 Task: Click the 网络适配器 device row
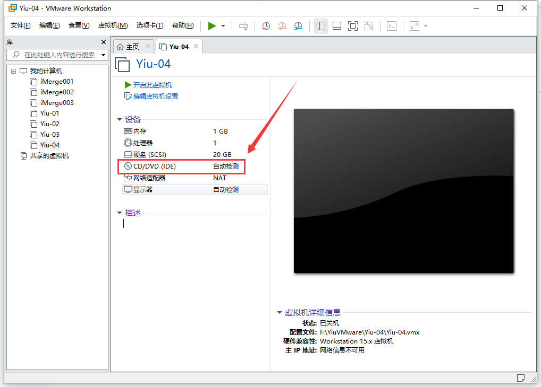coord(195,178)
